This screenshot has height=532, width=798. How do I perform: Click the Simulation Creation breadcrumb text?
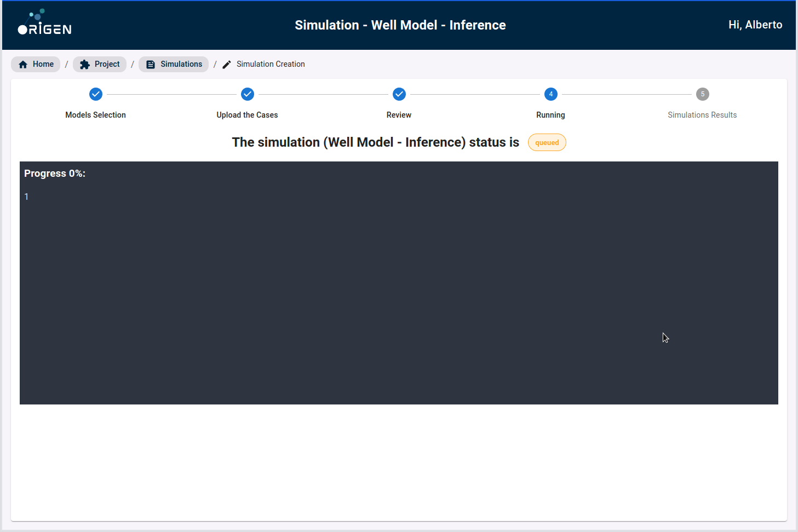point(271,64)
